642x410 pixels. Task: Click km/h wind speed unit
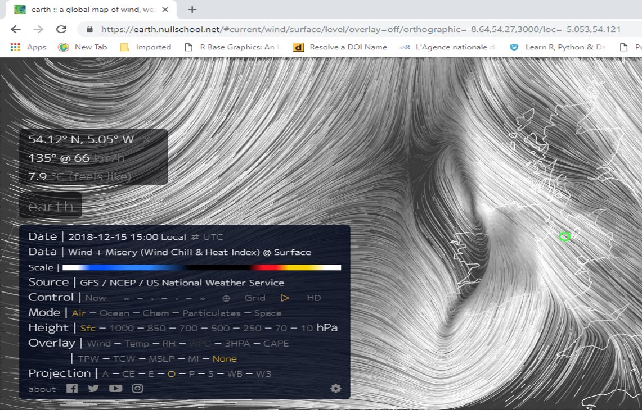click(x=109, y=158)
